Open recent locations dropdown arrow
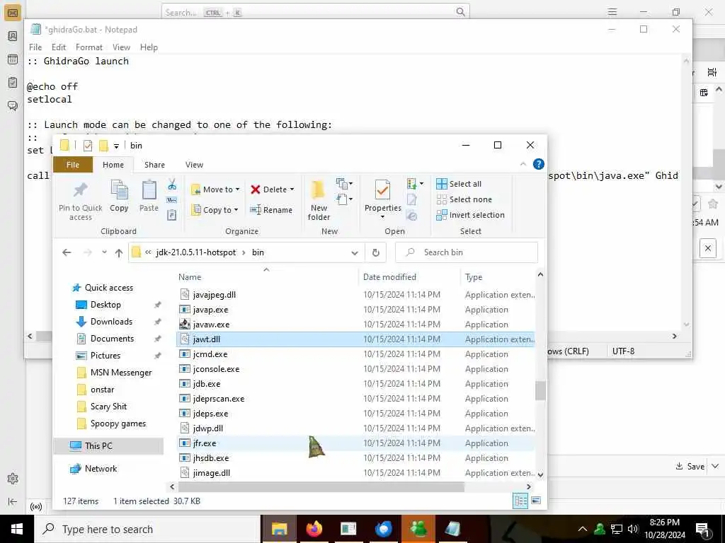This screenshot has width=725, height=543. [x=105, y=252]
